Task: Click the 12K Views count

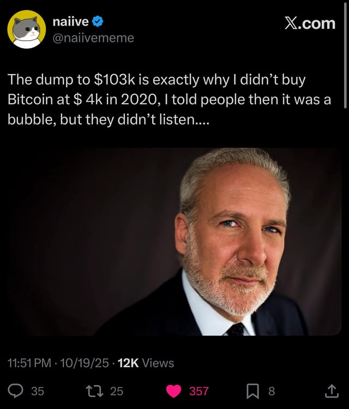Action: pos(146,363)
